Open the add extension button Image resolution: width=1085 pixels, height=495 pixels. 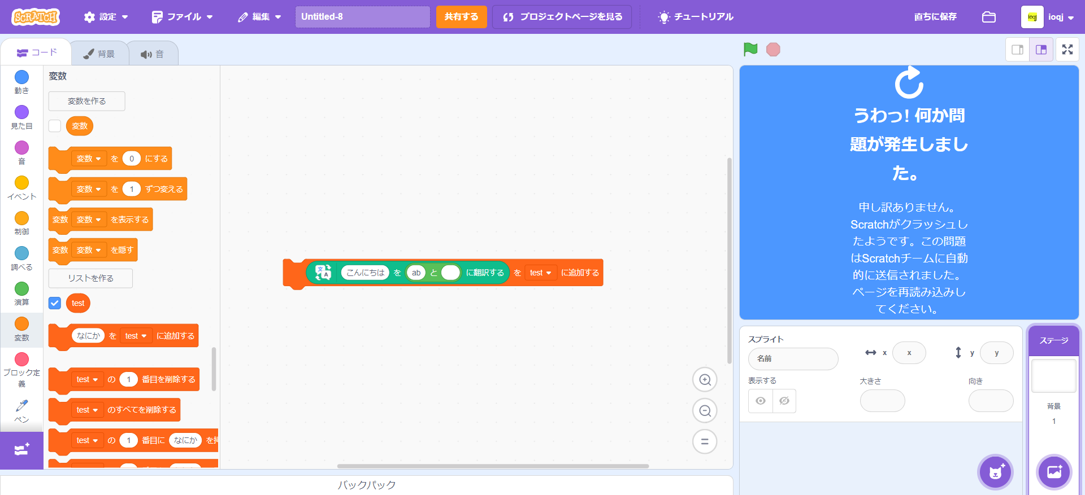tap(21, 450)
